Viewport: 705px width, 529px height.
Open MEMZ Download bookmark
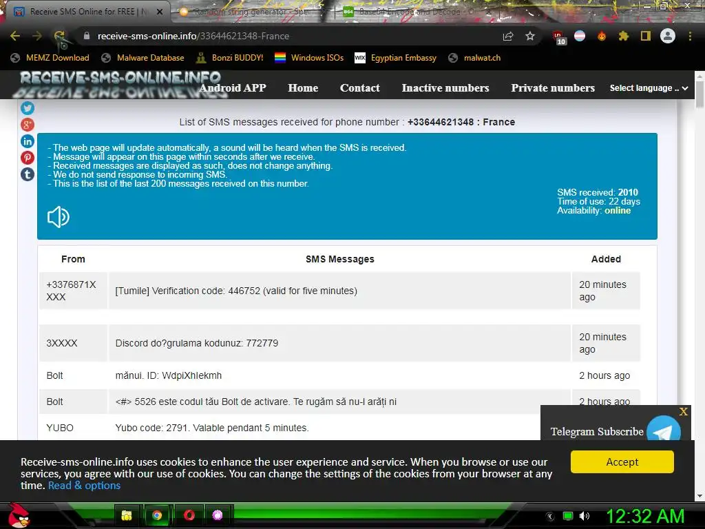tap(50, 58)
